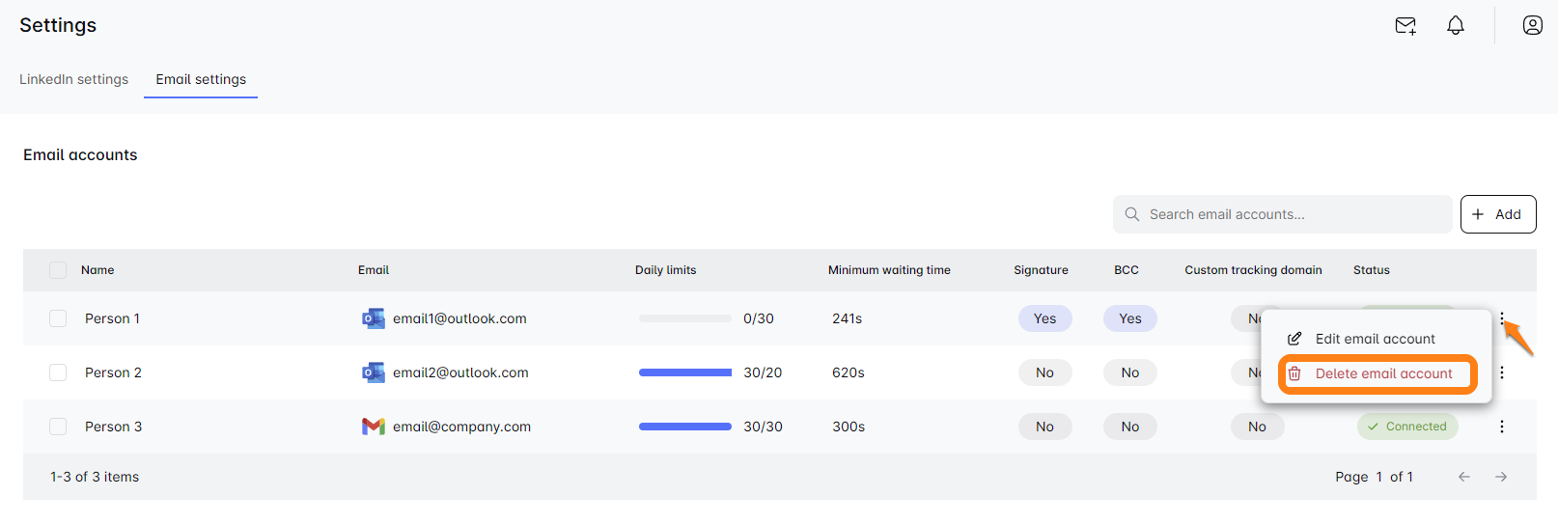Tick the Person 2 row checkbox
Viewport: 1558px width, 524px height.
pos(58,372)
